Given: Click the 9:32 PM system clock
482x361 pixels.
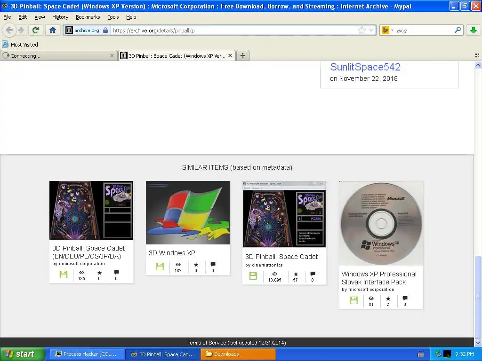Looking at the screenshot, I should [465, 354].
